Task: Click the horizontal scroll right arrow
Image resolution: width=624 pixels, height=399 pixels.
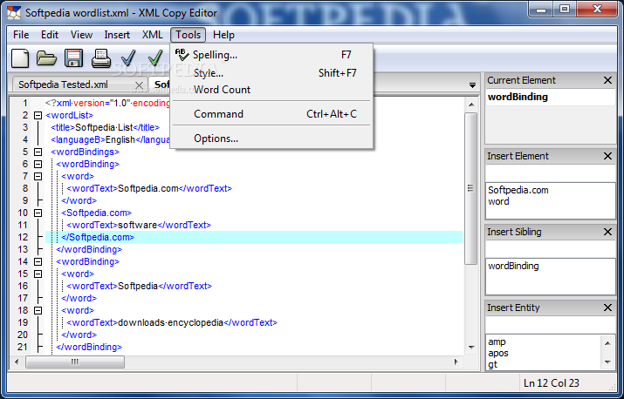Action: pyautogui.click(x=456, y=362)
